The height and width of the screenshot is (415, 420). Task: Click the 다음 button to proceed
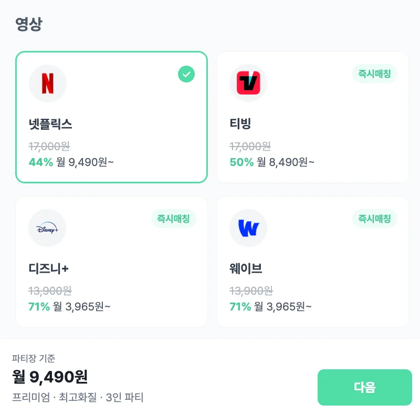click(365, 387)
